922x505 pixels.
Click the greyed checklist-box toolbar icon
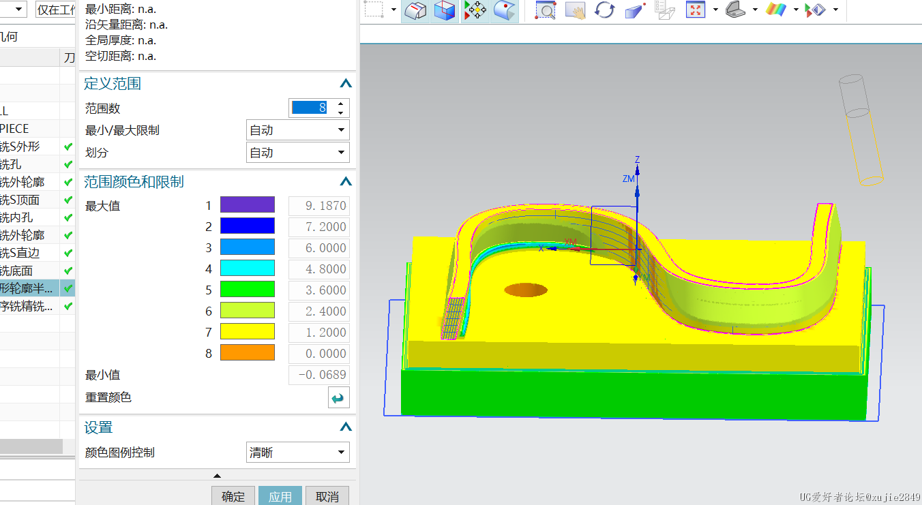click(x=664, y=10)
